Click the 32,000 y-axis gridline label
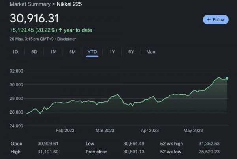 pyautogui.click(x=17, y=71)
